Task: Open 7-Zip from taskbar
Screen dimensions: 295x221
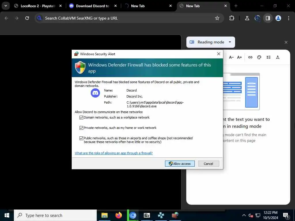Action: point(147,215)
